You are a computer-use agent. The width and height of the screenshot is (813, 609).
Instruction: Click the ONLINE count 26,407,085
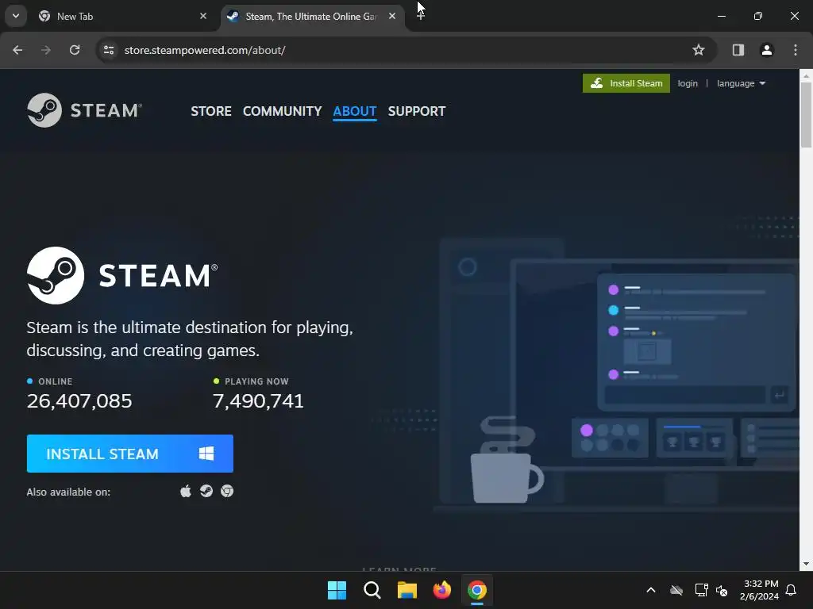tap(79, 400)
